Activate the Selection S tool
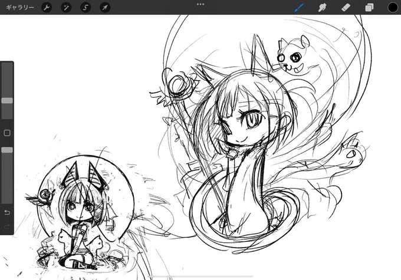The image size is (401, 280). point(86,8)
